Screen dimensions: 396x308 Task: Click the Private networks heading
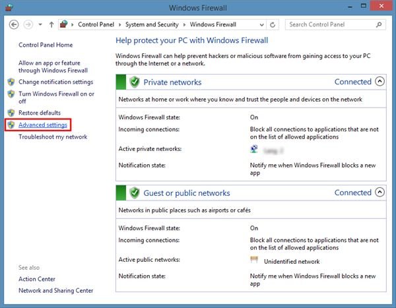click(172, 82)
